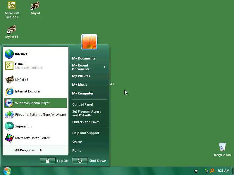The width and height of the screenshot is (234, 175).
Task: Click the Internet globe icon in Start menu
Action: 9,54
